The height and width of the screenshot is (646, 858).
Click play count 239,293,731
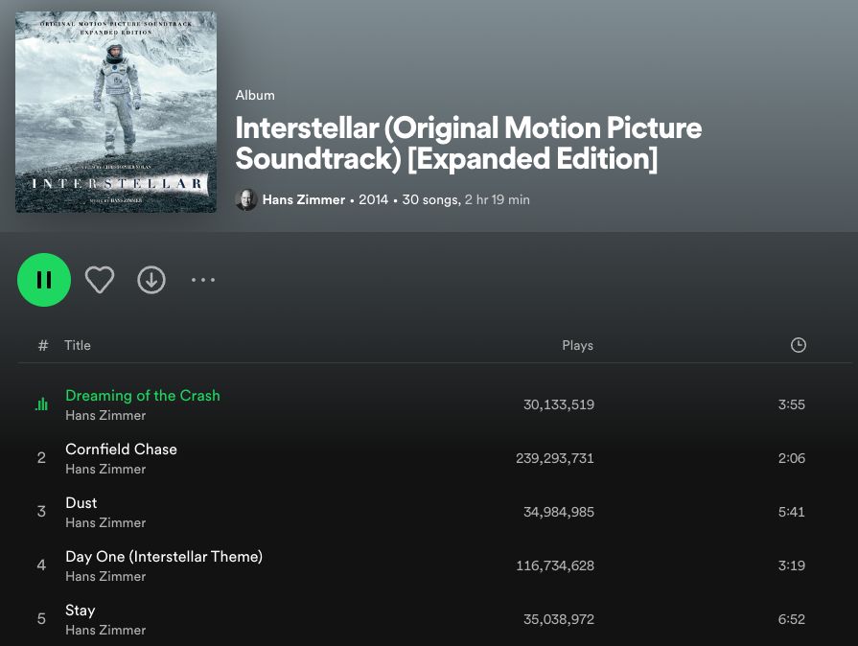click(555, 458)
